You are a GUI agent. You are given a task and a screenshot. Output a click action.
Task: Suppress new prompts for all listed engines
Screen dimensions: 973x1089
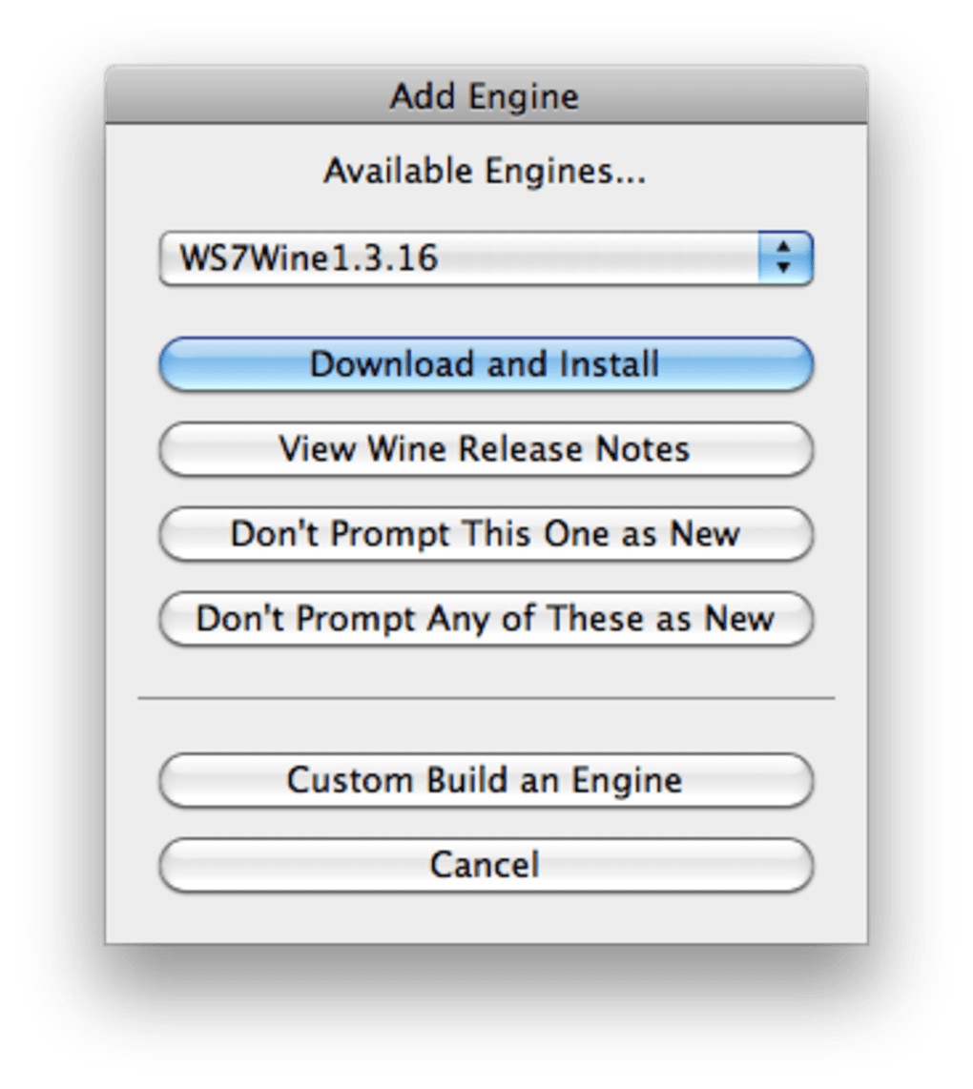point(485,619)
